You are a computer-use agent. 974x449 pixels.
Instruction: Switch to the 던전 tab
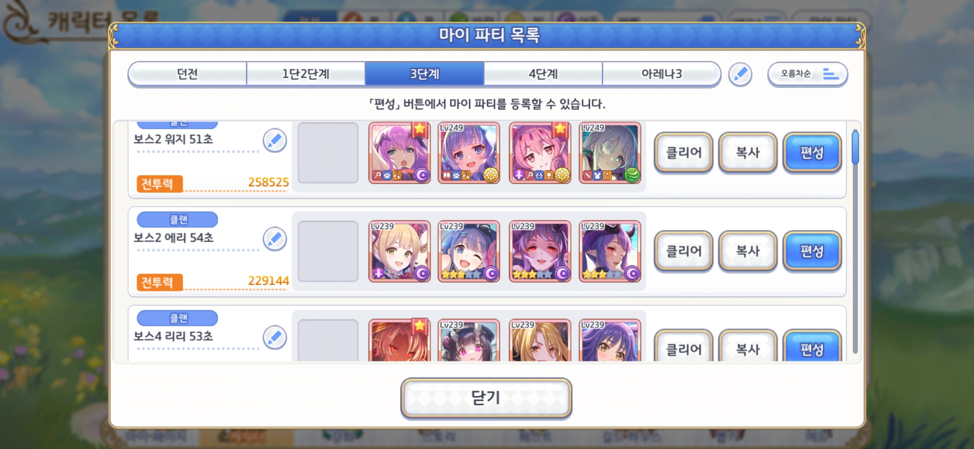coord(187,74)
